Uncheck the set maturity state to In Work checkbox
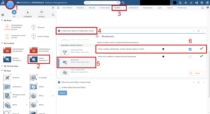 tap(190, 49)
